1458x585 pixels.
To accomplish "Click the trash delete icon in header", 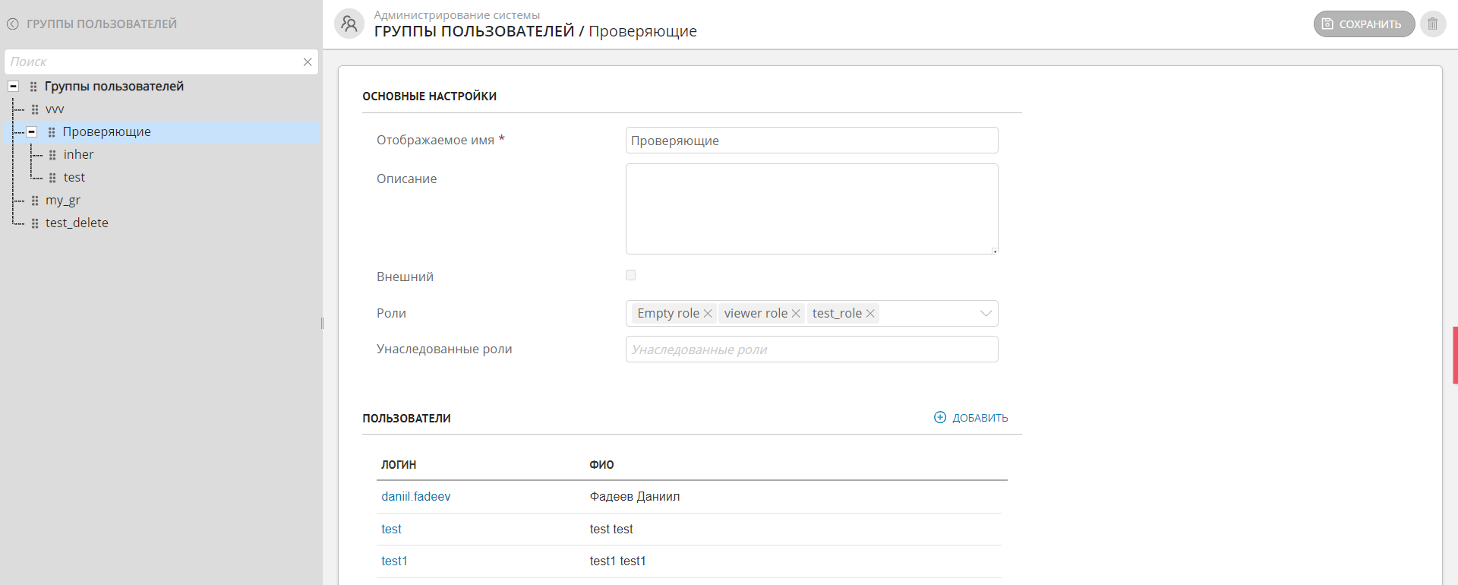I will point(1432,24).
